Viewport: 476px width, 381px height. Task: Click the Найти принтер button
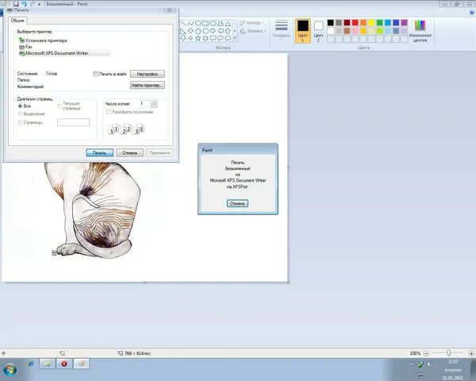click(x=148, y=86)
